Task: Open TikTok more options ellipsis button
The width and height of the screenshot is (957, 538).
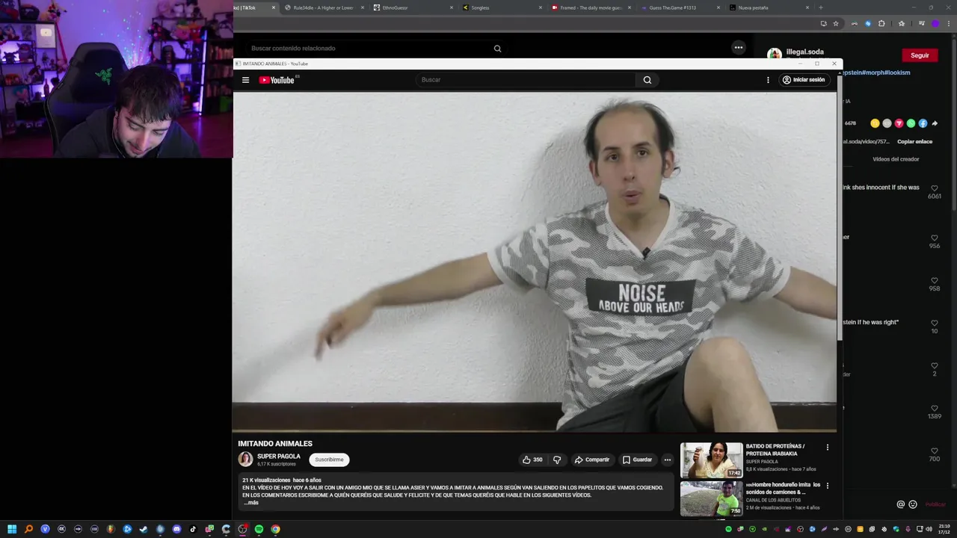Action: click(x=739, y=48)
